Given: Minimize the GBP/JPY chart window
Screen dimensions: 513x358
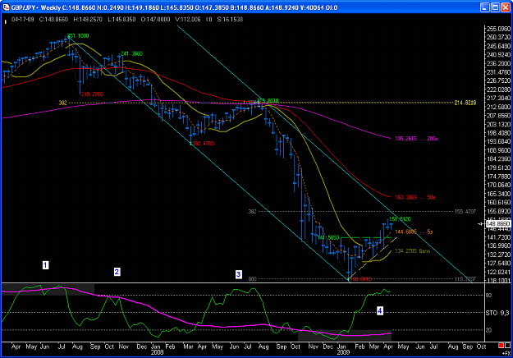Looking at the screenshot, I should click(485, 7).
